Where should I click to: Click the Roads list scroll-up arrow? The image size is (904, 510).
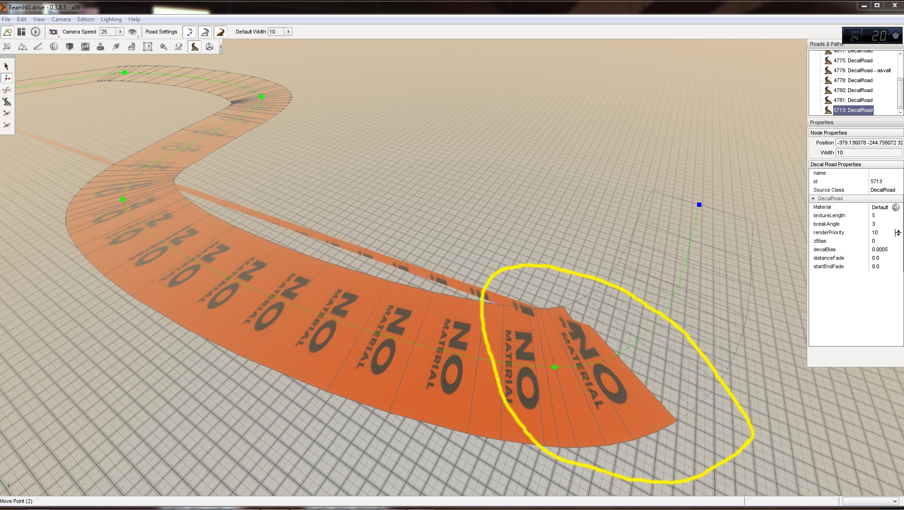[x=900, y=53]
